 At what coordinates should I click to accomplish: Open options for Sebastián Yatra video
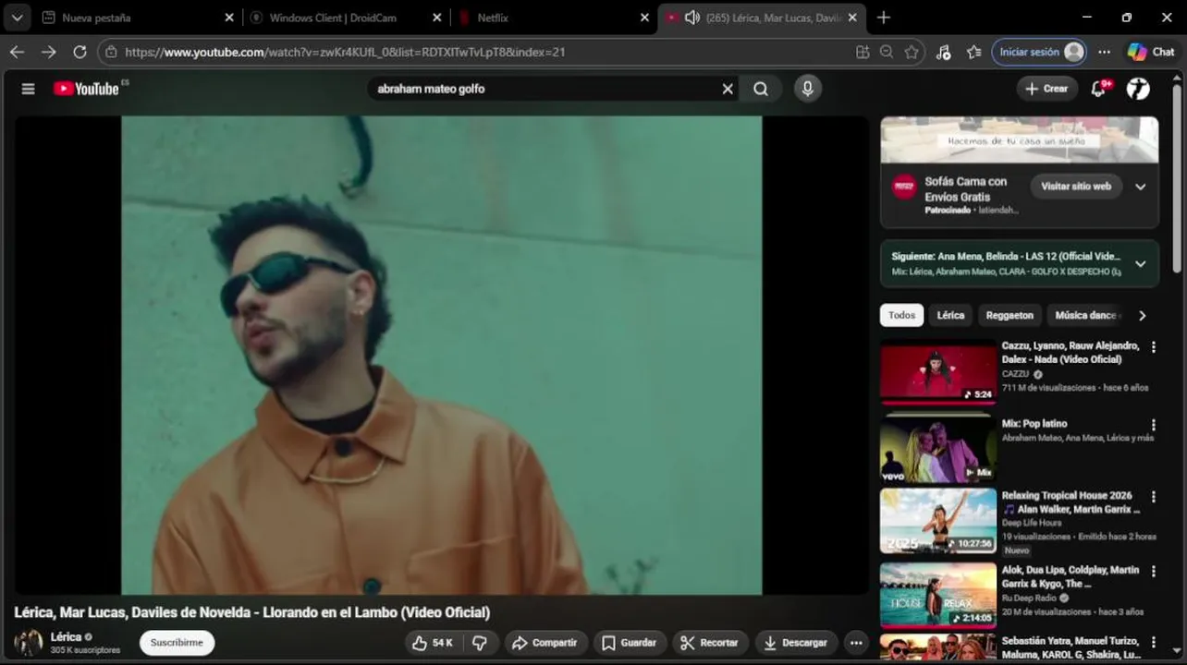point(1153,643)
